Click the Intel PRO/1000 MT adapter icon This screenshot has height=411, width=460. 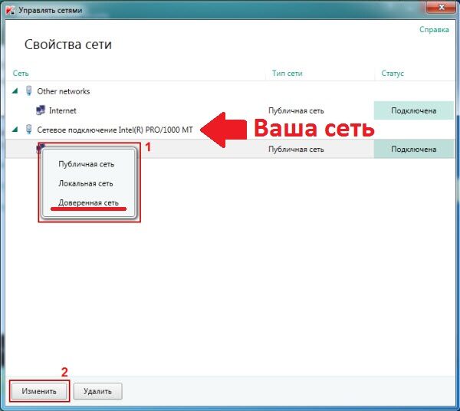[x=28, y=130]
